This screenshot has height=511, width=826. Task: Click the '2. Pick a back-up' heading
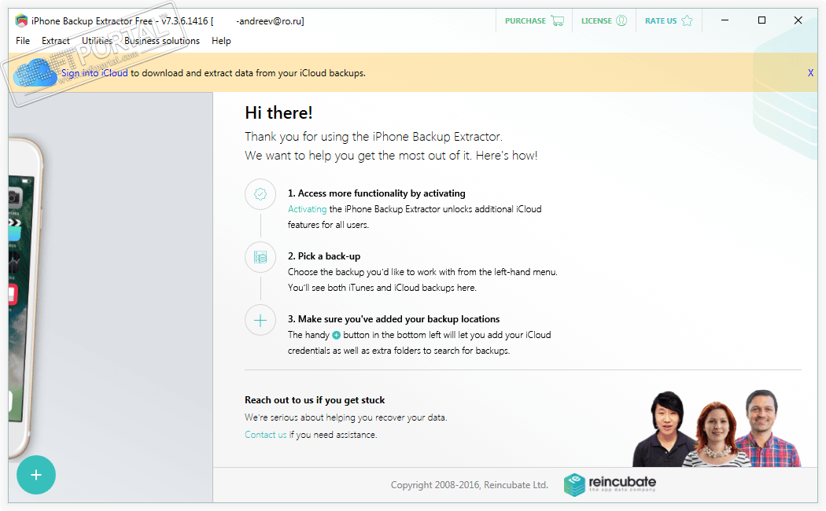pos(324,256)
